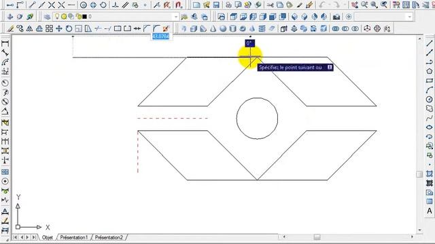Toggle the Intersection object snap
The width and height of the screenshot is (435, 244).
[x=52, y=5]
